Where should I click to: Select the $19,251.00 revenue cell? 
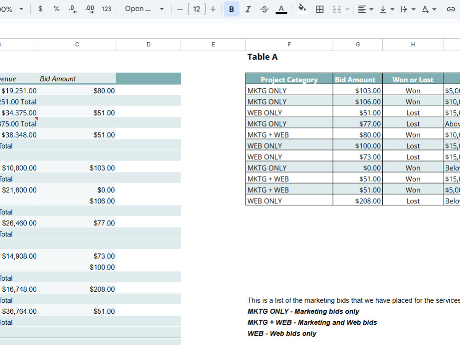click(19, 91)
